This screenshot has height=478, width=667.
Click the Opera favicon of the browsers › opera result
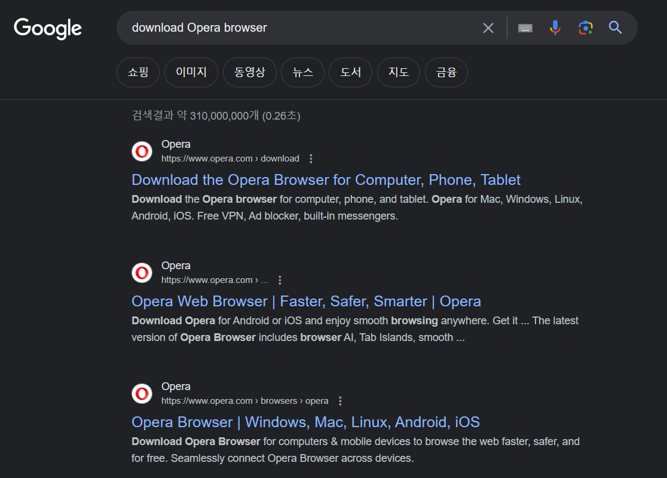click(142, 394)
